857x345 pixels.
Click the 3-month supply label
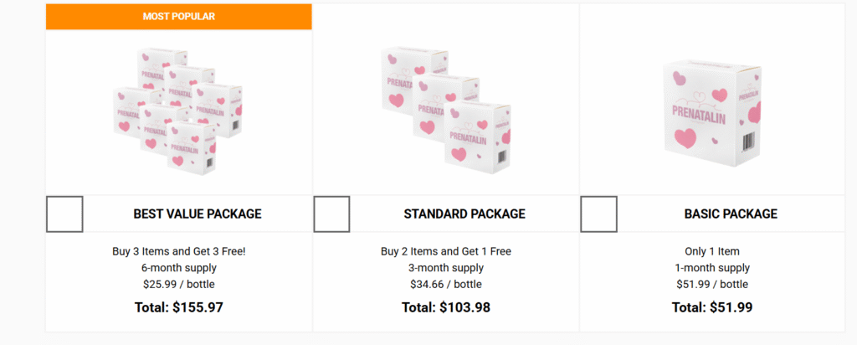(x=446, y=268)
